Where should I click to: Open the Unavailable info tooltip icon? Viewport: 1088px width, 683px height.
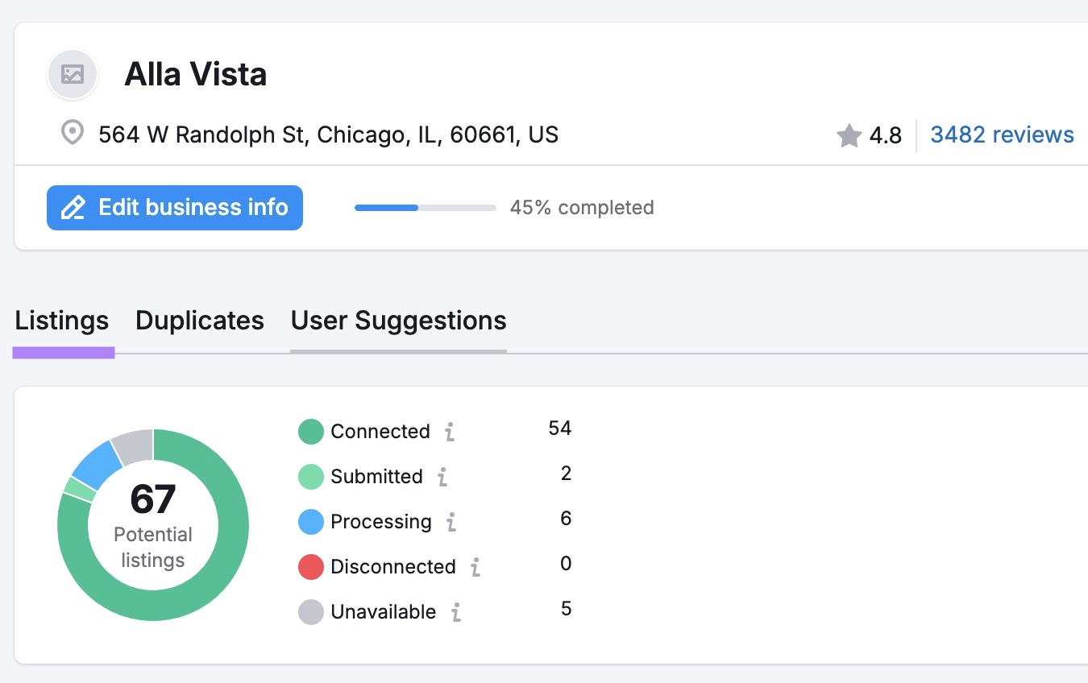pos(456,612)
